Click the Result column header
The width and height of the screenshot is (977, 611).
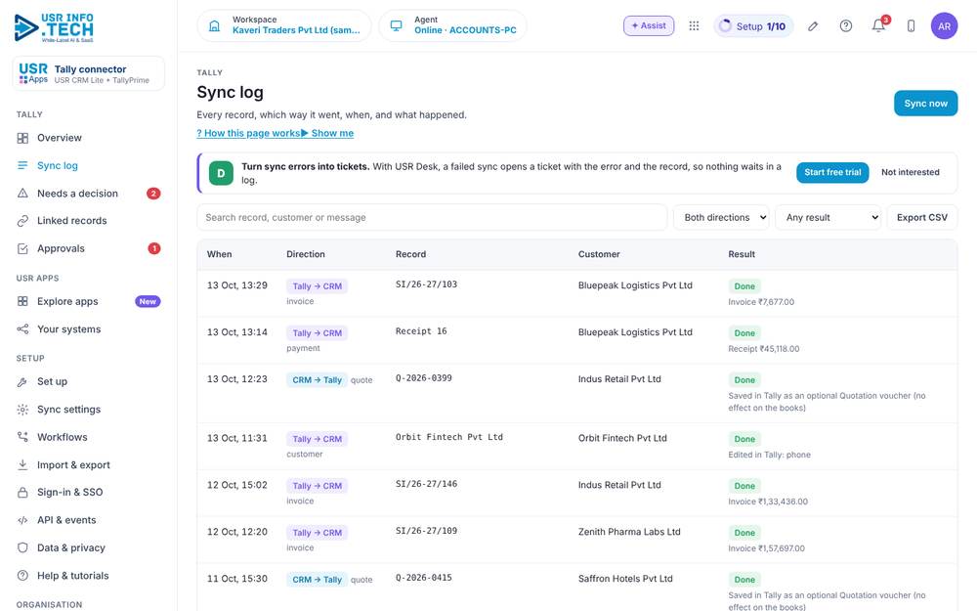pyautogui.click(x=742, y=254)
